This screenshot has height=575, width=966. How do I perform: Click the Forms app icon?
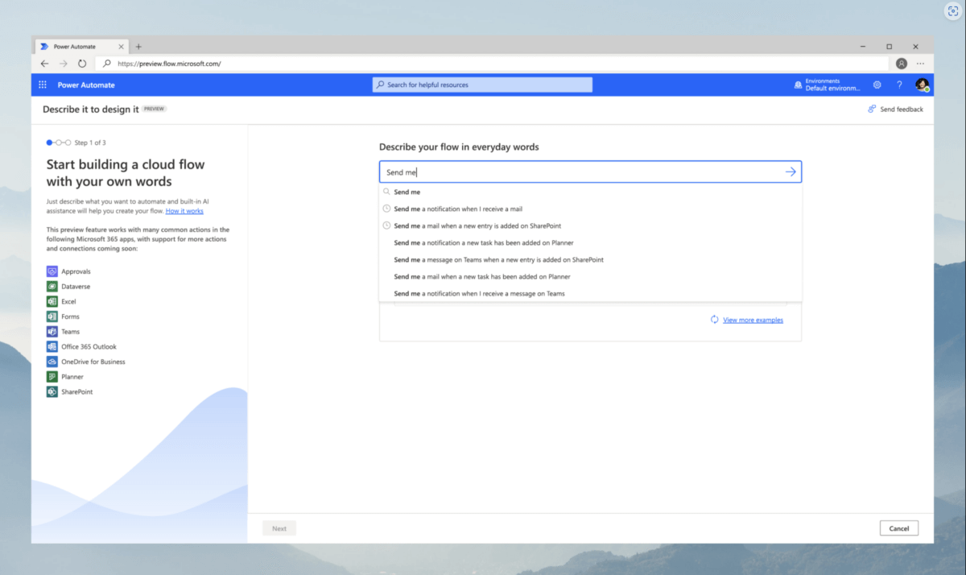52,316
